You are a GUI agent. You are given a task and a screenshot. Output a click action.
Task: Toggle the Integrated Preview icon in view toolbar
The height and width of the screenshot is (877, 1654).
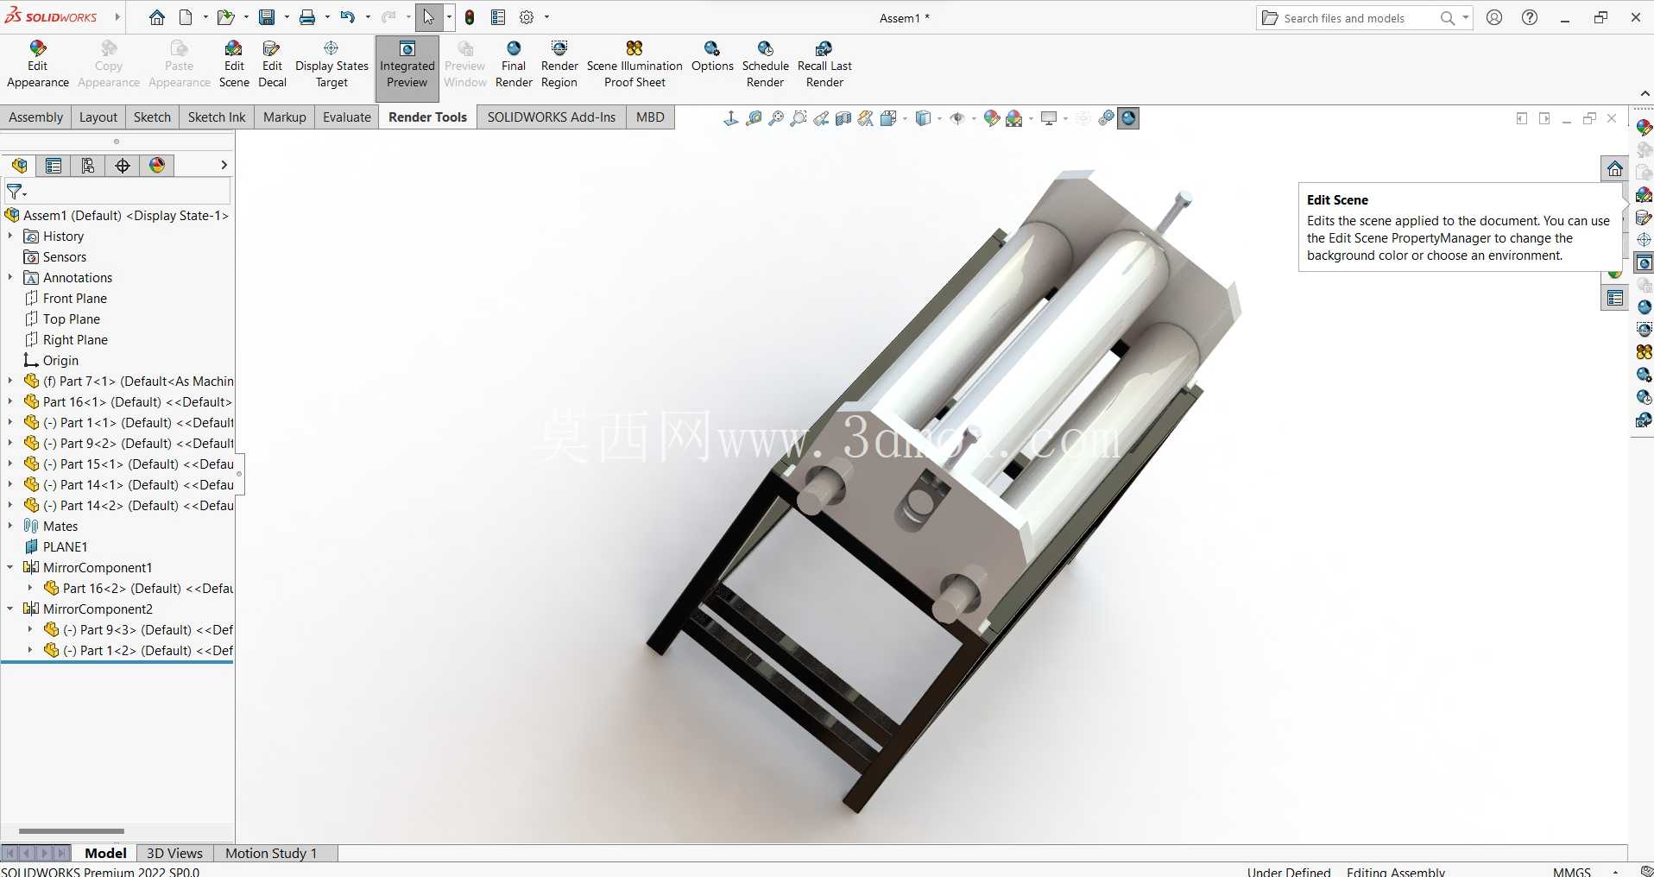[1128, 118]
